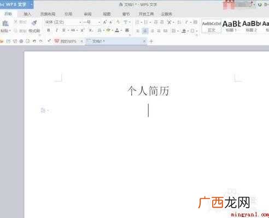The image size is (269, 218).
Task: Toggle italic formatting
Action: 57,30
